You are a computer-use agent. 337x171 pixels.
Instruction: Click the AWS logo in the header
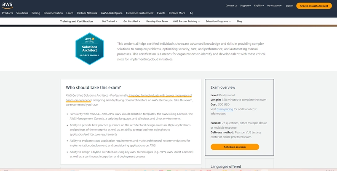pyautogui.click(x=7, y=5)
